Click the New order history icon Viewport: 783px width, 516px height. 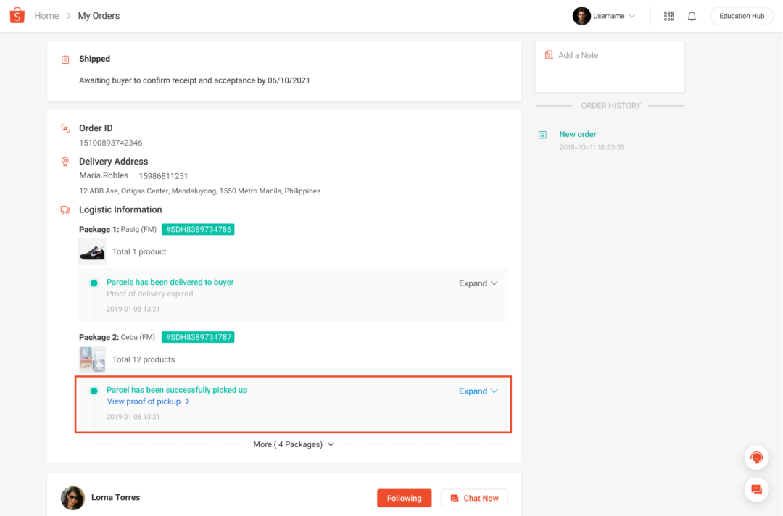point(542,136)
